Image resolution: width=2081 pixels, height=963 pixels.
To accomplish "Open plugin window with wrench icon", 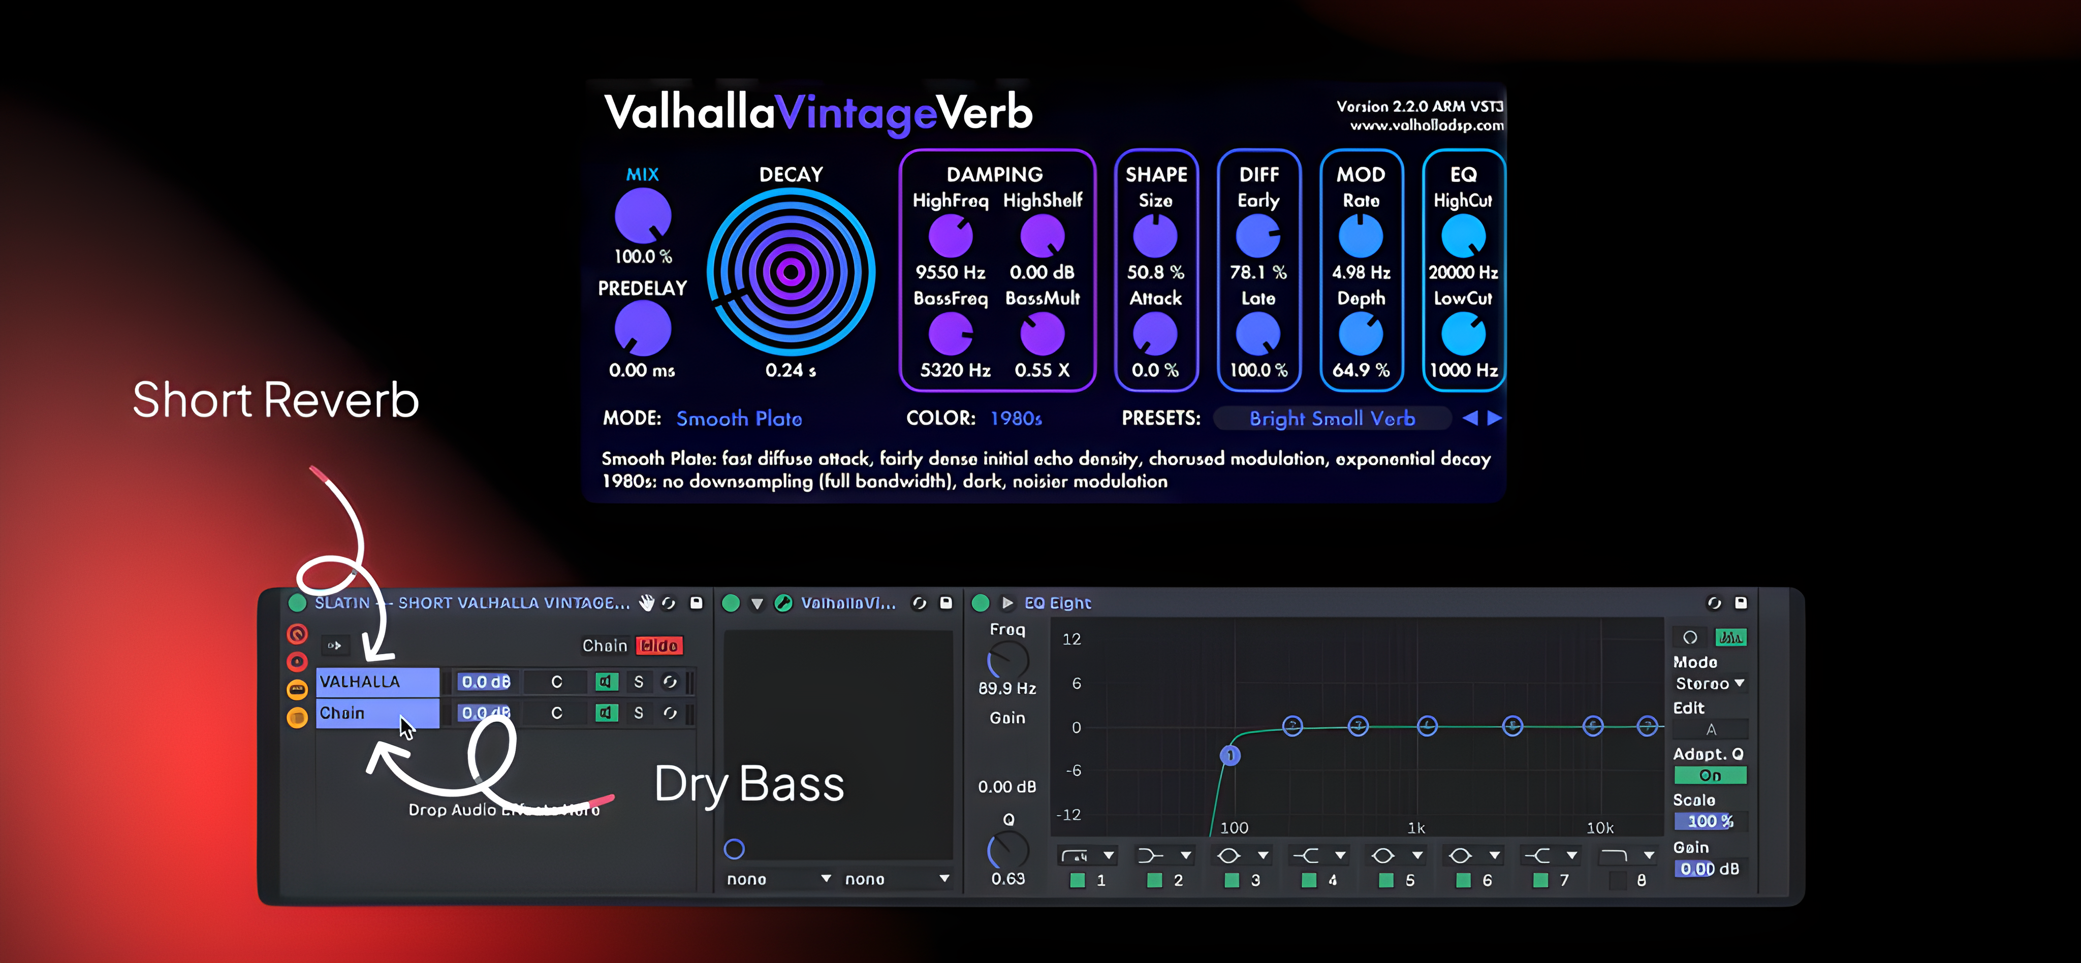I will coord(783,603).
